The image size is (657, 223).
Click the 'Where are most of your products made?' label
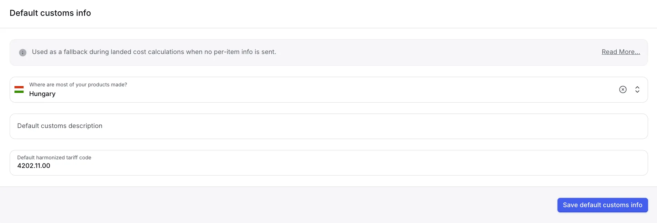pos(78,84)
